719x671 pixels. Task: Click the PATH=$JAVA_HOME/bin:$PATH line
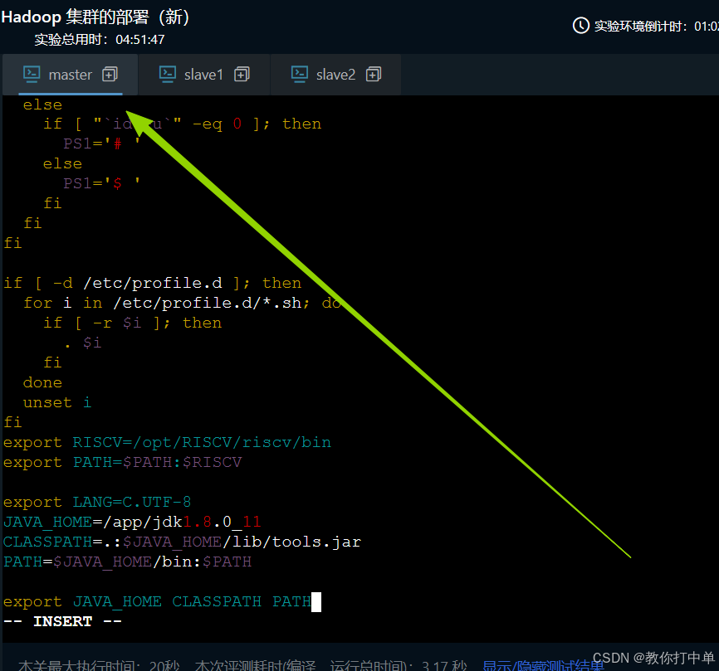click(x=128, y=562)
